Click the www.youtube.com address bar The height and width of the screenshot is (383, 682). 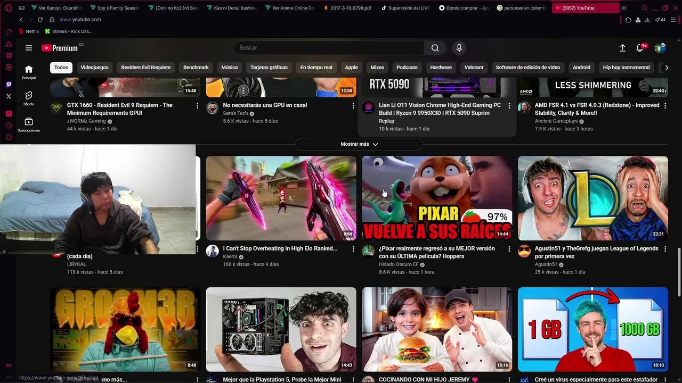(x=80, y=20)
